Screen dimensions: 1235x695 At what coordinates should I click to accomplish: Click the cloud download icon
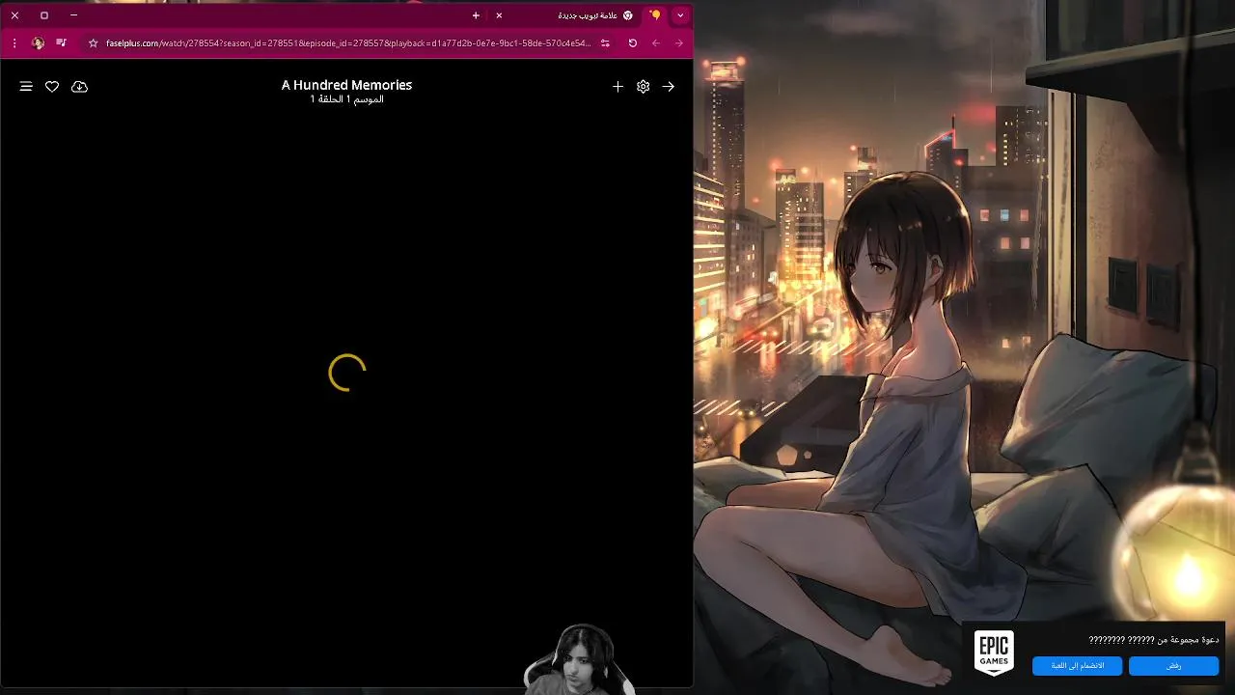point(80,87)
